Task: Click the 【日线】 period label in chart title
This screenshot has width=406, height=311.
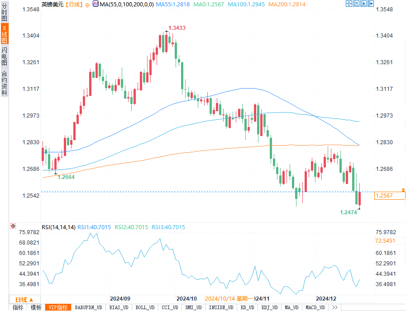Action: click(73, 5)
